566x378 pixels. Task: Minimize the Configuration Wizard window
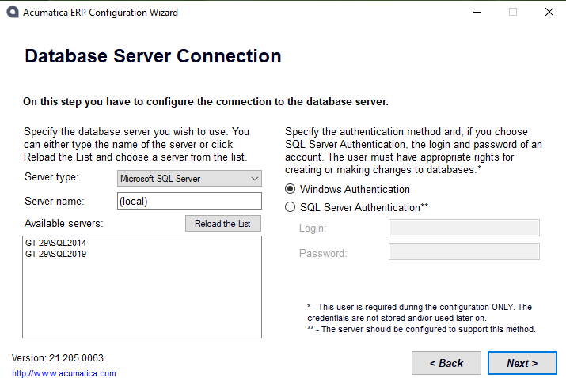(477, 13)
